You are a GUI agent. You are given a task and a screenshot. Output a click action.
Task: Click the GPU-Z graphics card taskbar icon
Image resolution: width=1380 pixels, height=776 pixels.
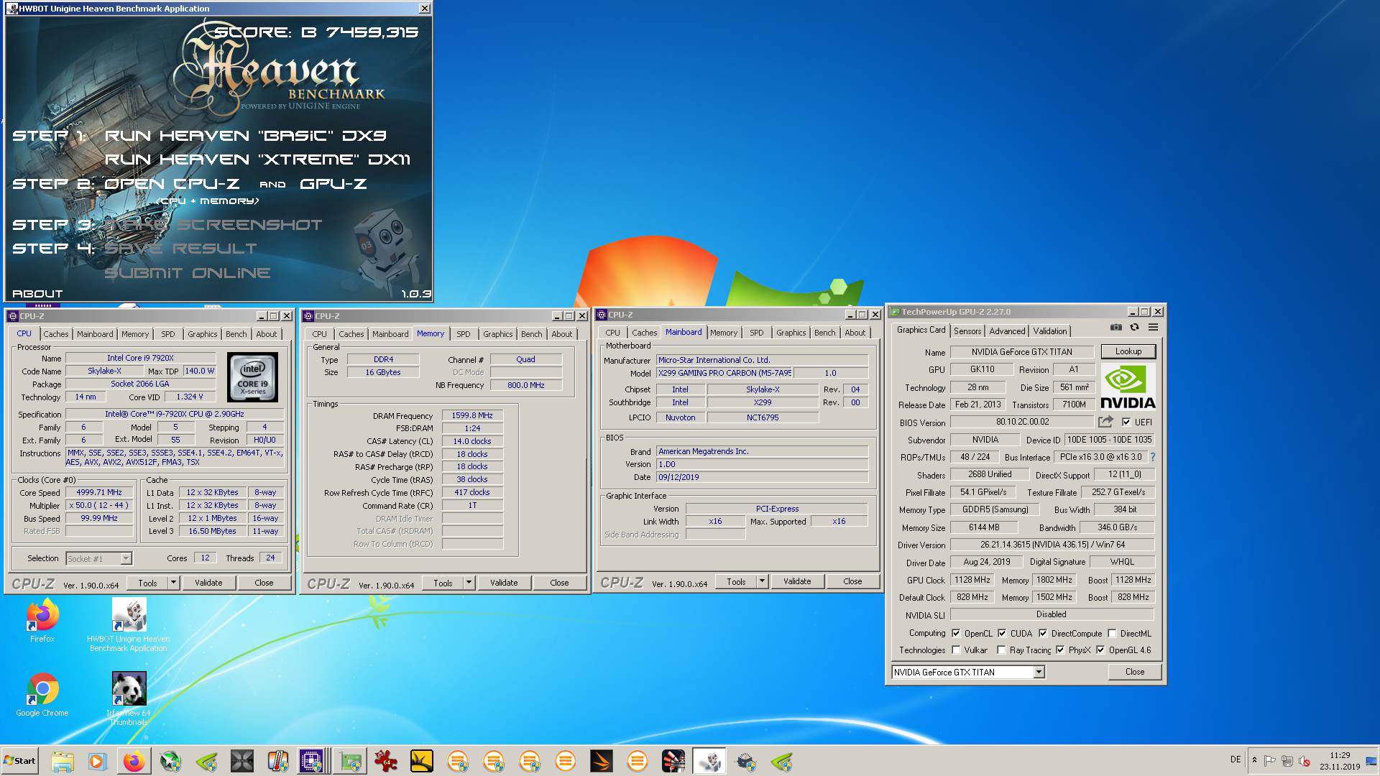click(351, 761)
